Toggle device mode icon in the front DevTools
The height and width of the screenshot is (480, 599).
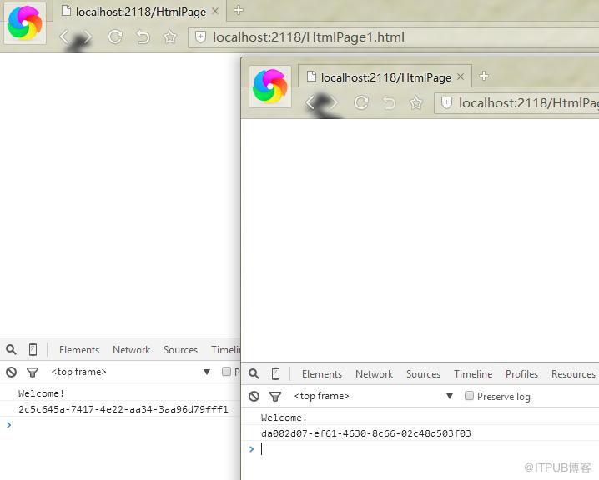tap(275, 373)
